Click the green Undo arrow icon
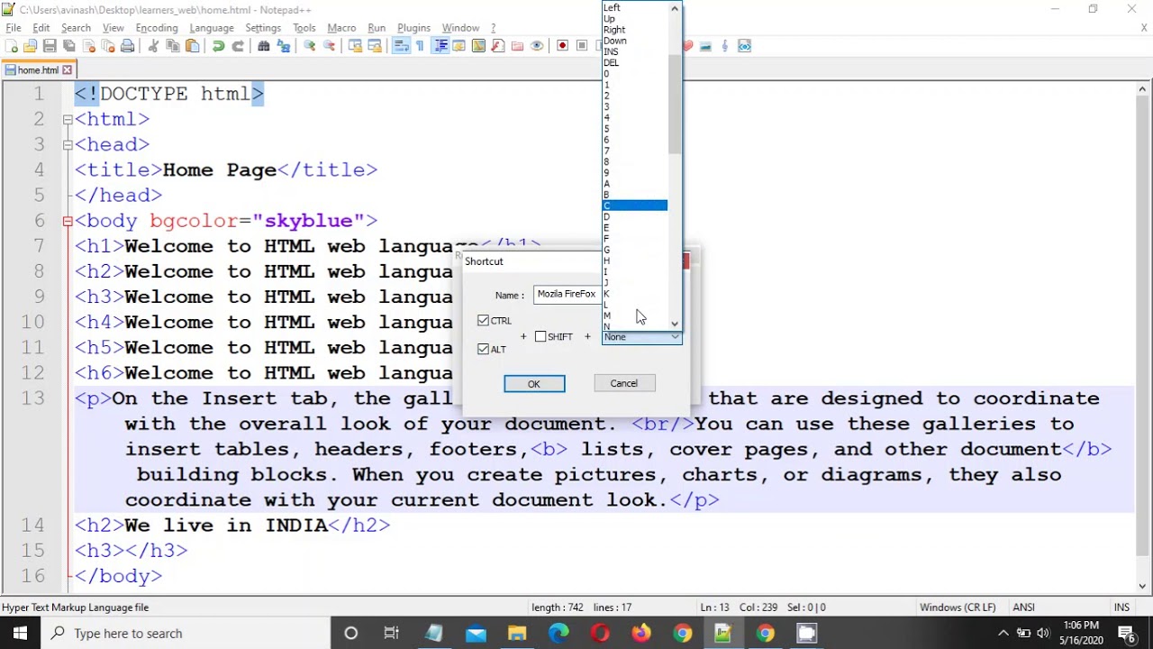Viewport: 1153px width, 649px height. (x=218, y=46)
